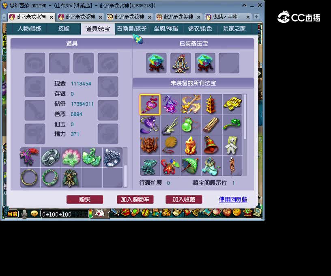
Task: Select the highlighted pink heart pendant treasure
Action: 150,105
